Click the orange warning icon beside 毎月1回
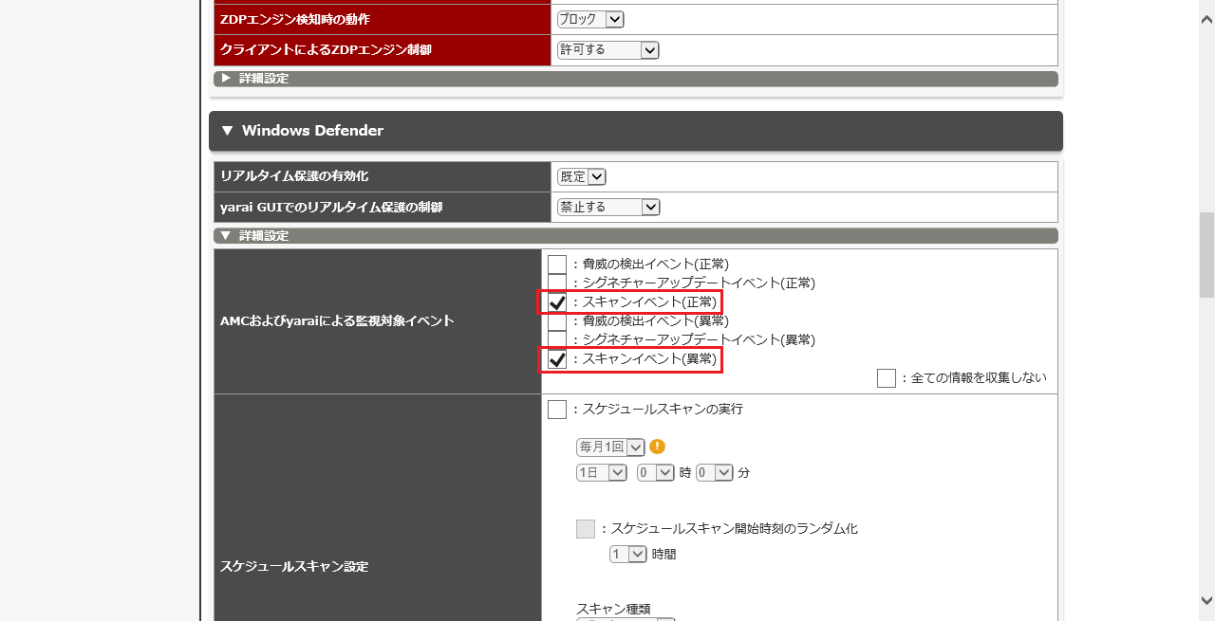Viewport: 1215px width, 621px height. [x=657, y=447]
